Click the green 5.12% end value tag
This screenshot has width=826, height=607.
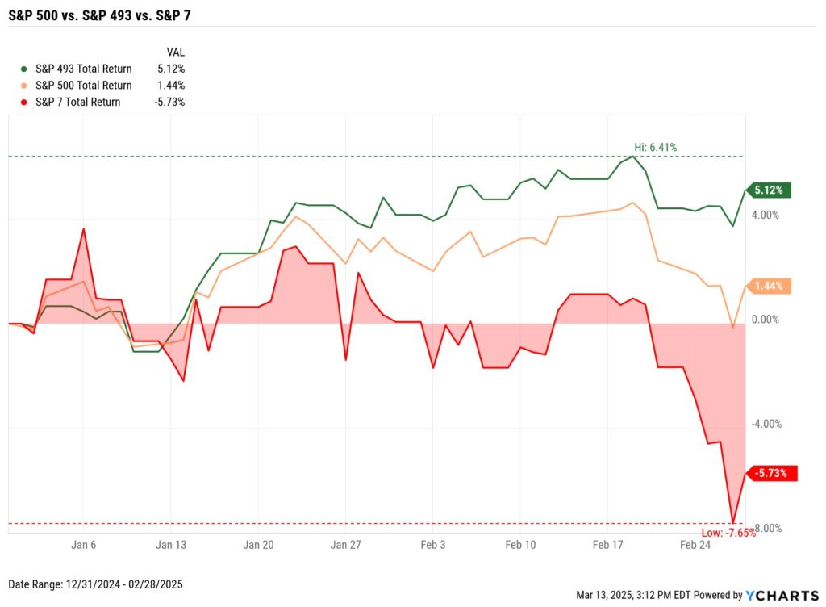click(x=768, y=190)
